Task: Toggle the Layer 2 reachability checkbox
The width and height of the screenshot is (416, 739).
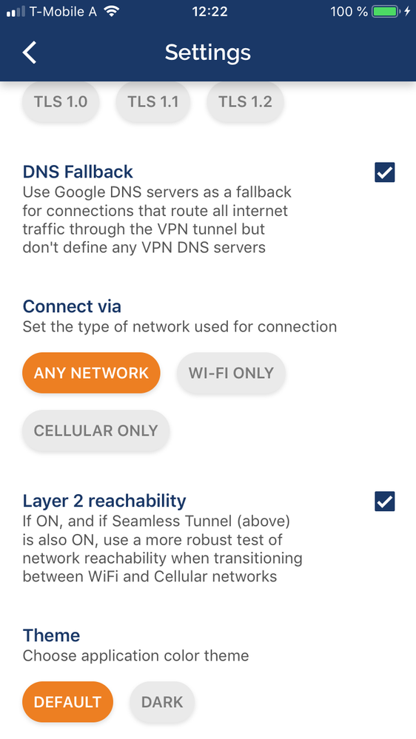Action: [385, 502]
